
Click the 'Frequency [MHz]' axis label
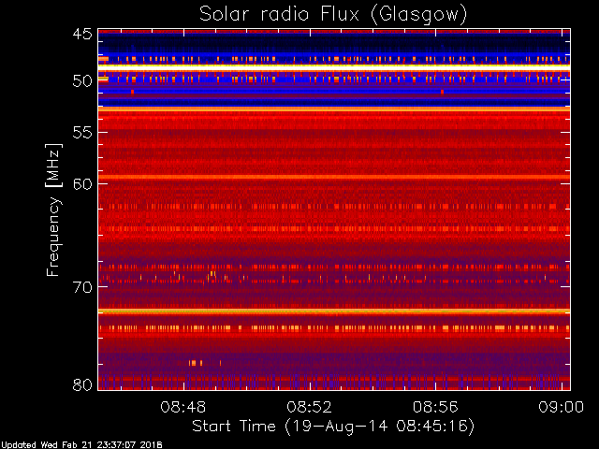[53, 210]
